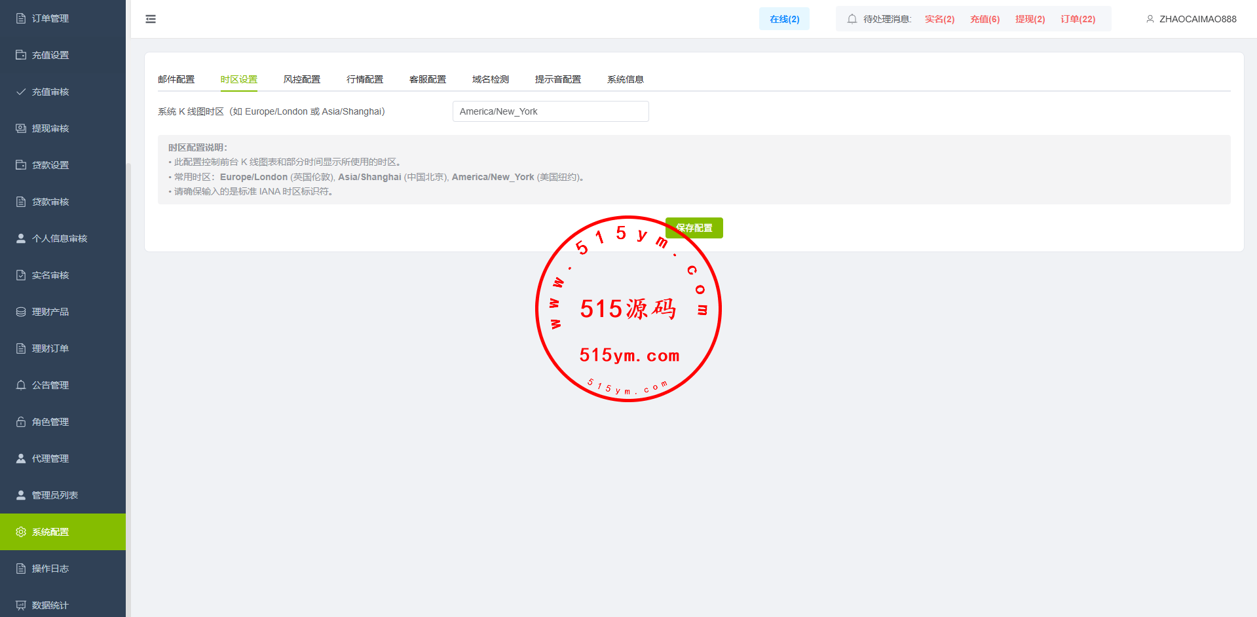Select the 域名检测 tab
The image size is (1257, 617).
491,79
